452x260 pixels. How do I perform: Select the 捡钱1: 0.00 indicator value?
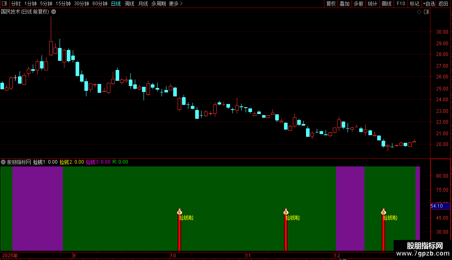(x=45, y=162)
